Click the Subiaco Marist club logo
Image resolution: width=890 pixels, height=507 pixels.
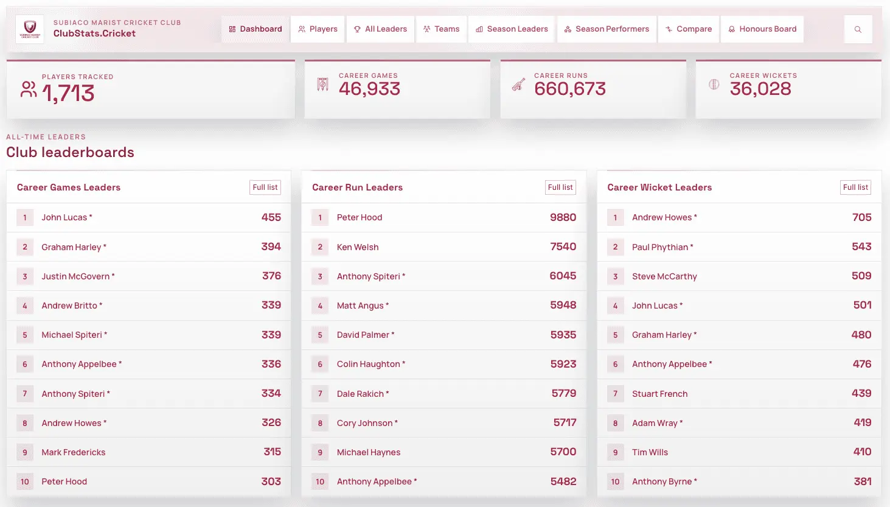coord(29,29)
